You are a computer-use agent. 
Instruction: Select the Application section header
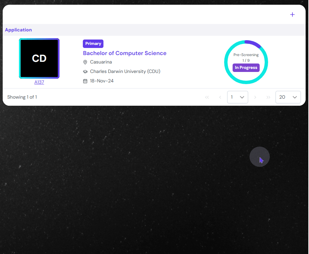(x=18, y=30)
